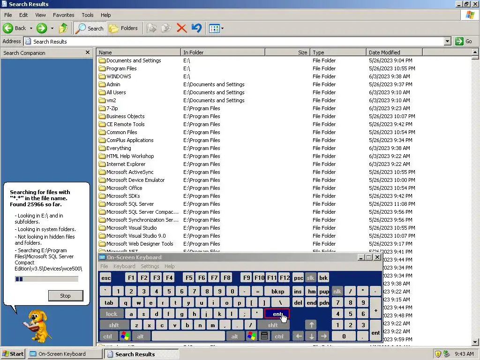This screenshot has height=360, width=480.
Task: Click the green Go button
Action: tap(464, 41)
